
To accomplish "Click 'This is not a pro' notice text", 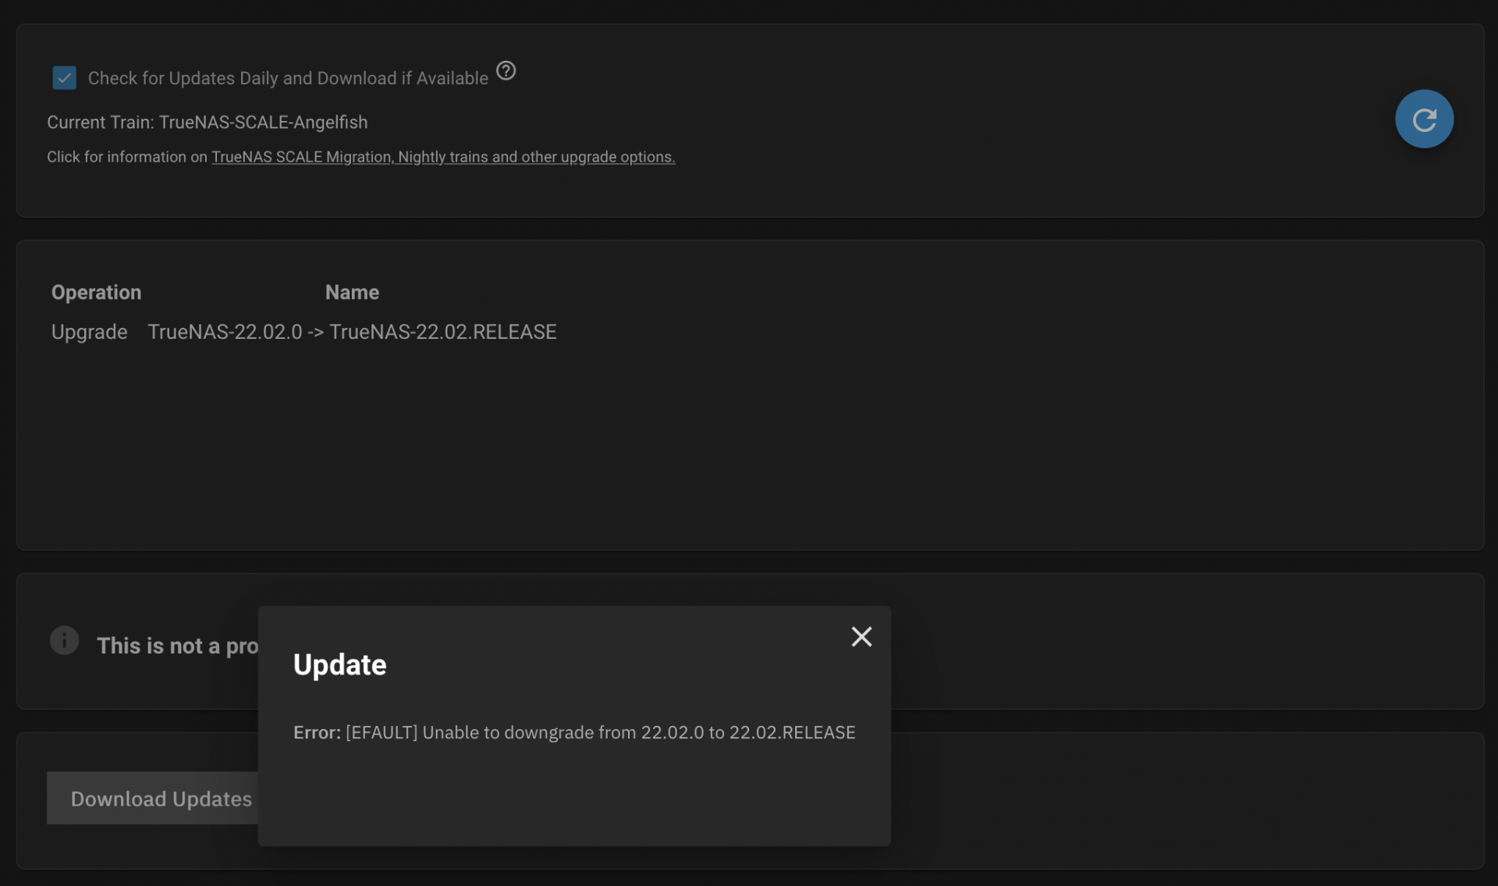I will [177, 646].
